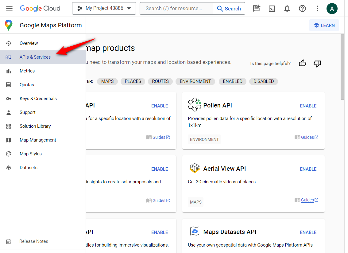Toggle the ROUTES filter chip
This screenshot has width=348, height=253.
[160, 82]
